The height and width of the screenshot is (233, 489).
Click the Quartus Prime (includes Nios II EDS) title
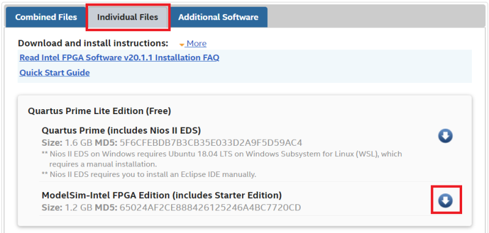coord(121,130)
